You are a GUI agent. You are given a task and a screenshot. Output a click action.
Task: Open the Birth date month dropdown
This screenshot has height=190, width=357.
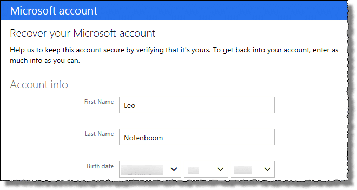pos(150,169)
